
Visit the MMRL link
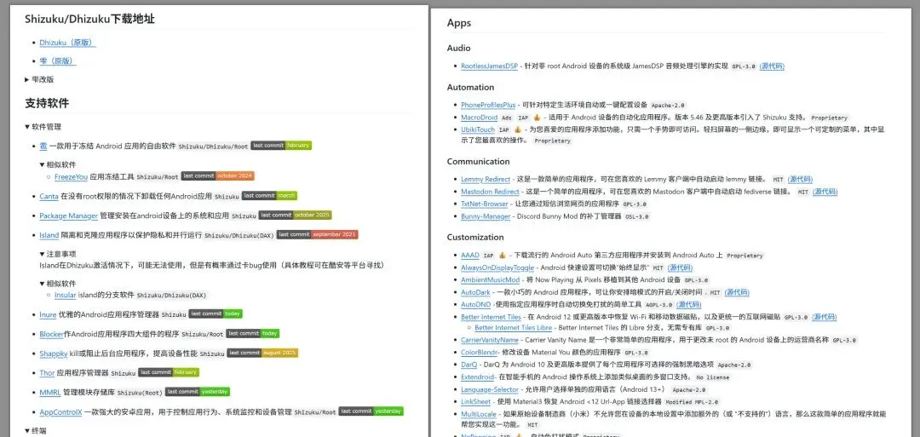tap(50, 393)
